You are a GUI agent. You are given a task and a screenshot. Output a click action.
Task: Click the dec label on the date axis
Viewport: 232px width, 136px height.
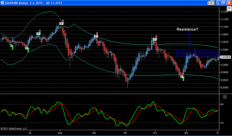(186, 133)
